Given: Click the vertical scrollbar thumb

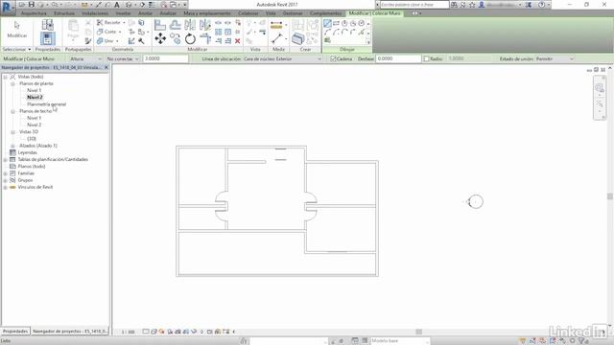Looking at the screenshot, I should (610, 195).
